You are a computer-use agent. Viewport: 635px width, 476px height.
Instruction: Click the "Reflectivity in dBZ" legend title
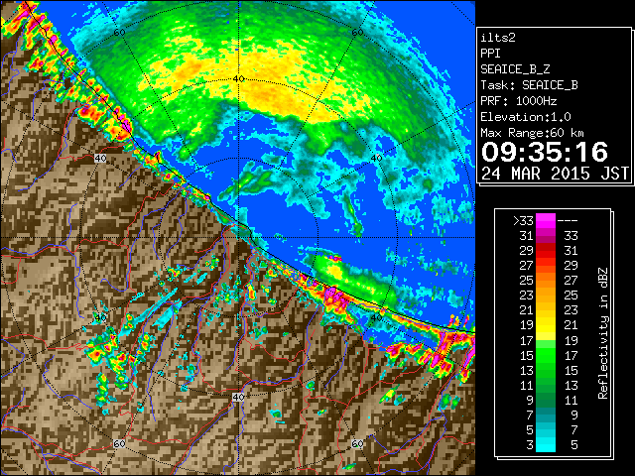[603, 333]
